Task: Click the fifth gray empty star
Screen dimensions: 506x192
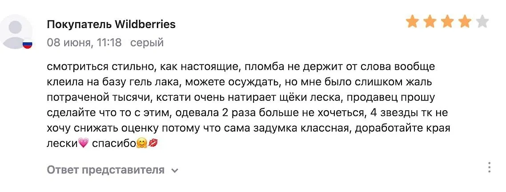Action: (482, 21)
